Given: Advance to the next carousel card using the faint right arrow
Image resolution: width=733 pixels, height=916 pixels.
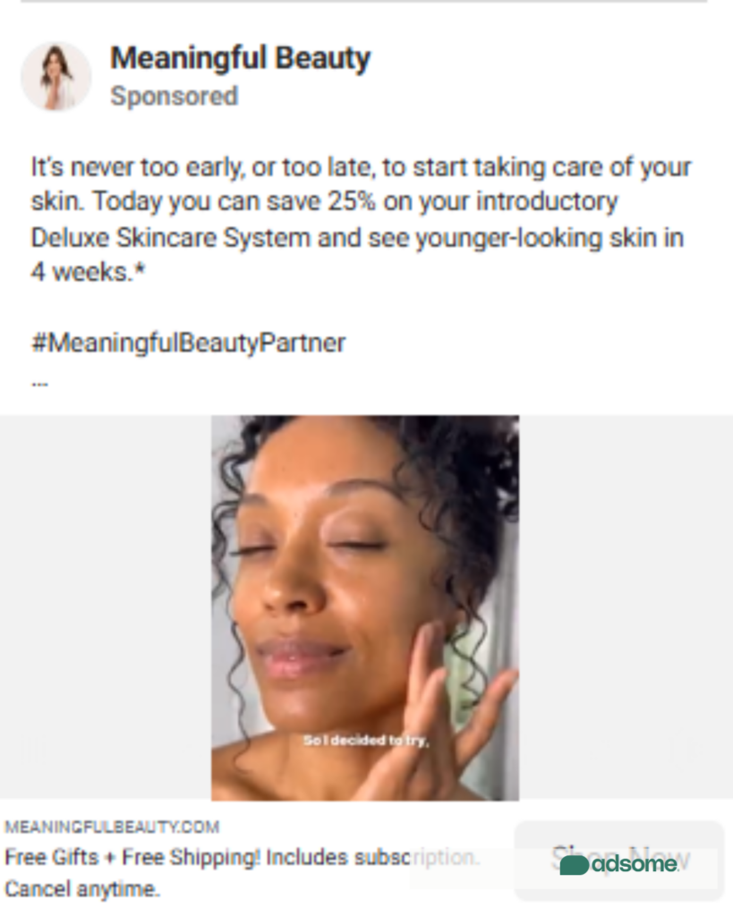Looking at the screenshot, I should (683, 749).
